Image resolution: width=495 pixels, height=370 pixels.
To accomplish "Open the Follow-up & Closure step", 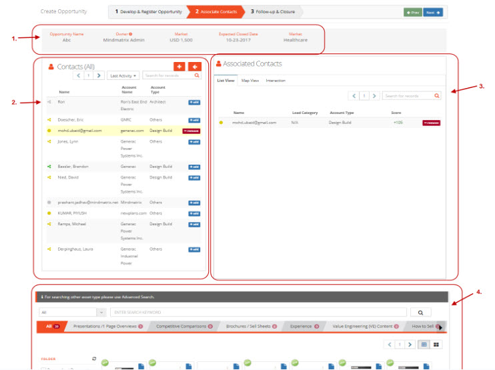I will (x=273, y=12).
